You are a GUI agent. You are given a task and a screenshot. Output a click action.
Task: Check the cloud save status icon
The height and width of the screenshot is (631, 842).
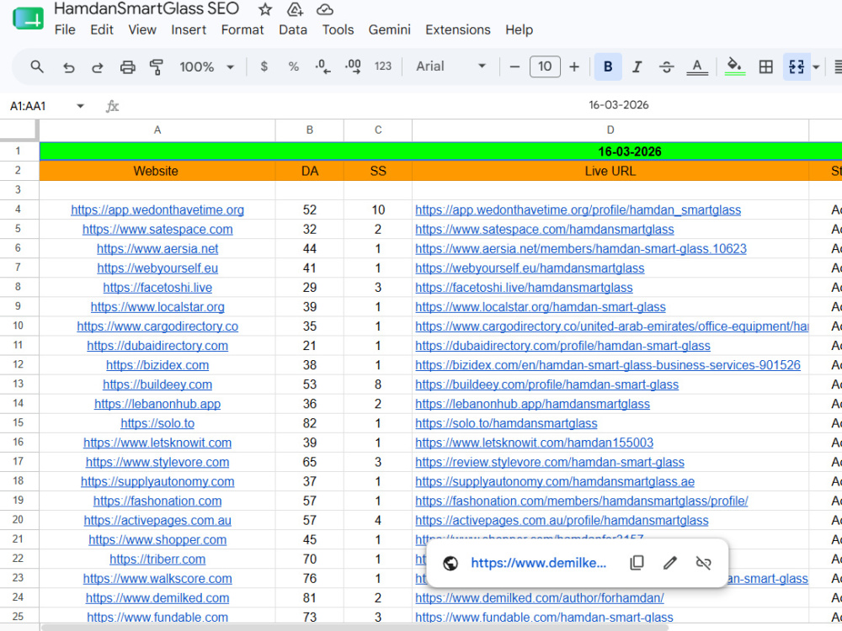[325, 9]
